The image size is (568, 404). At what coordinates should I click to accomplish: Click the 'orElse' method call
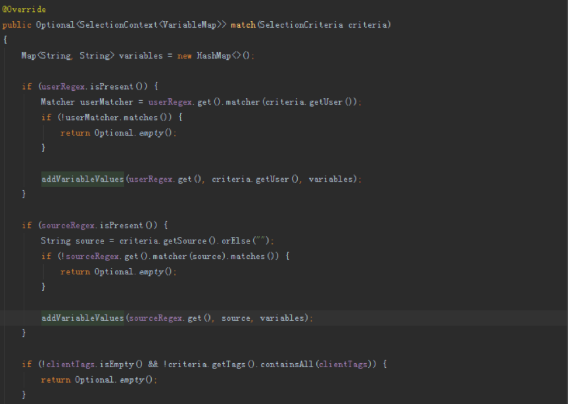click(x=236, y=241)
